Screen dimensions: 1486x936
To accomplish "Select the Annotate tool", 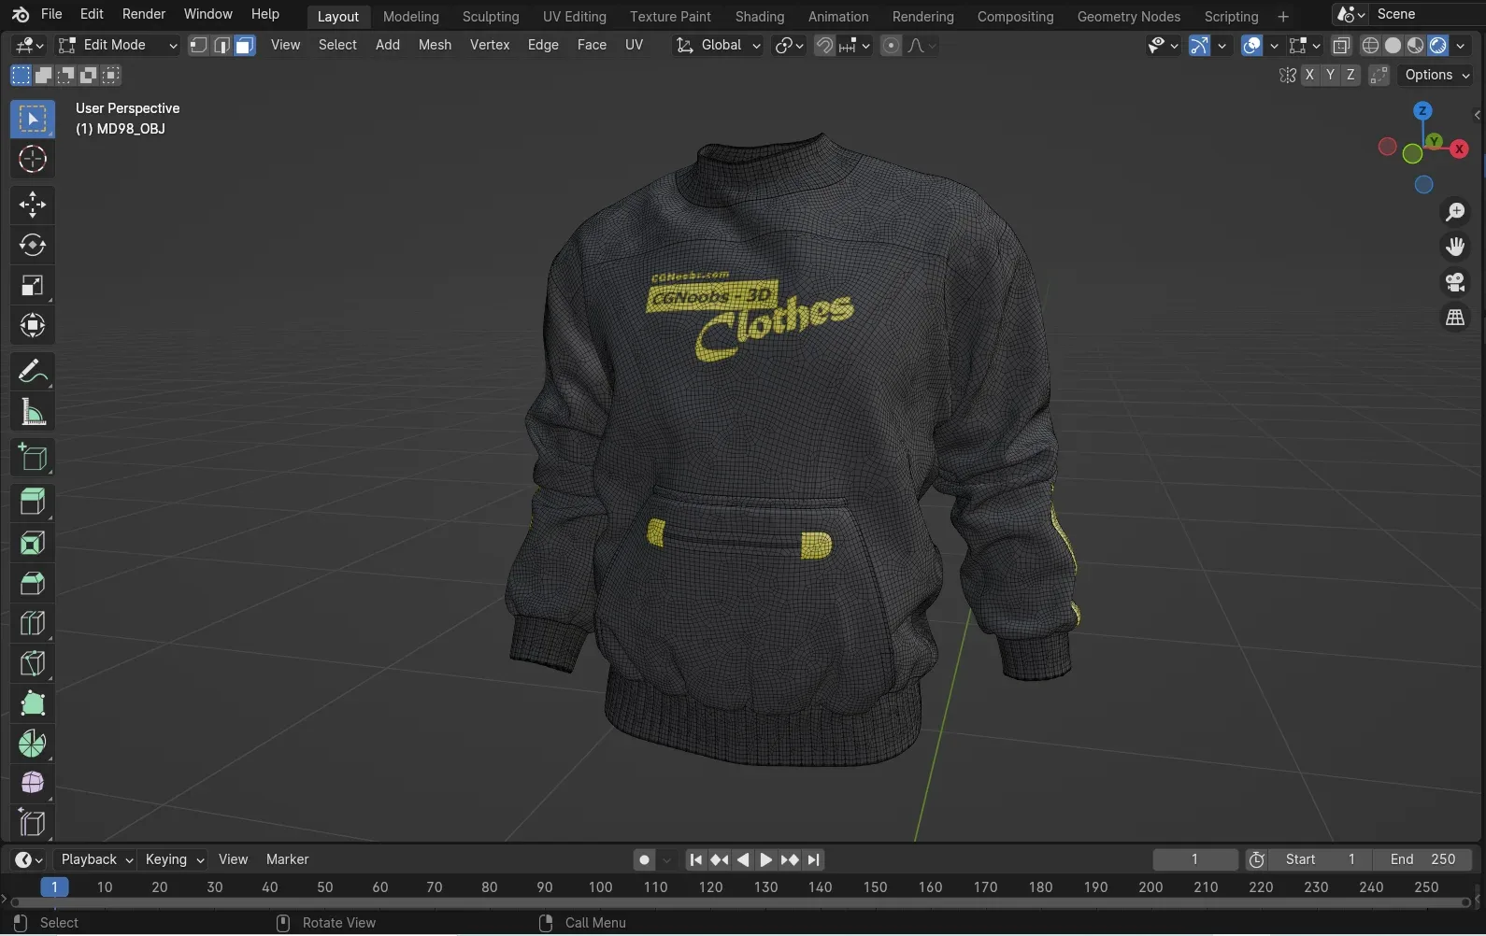I will coord(33,371).
